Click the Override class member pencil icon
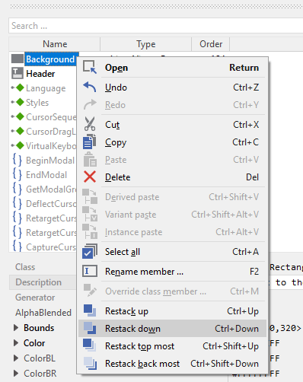The height and width of the screenshot is (382, 303). 90,291
